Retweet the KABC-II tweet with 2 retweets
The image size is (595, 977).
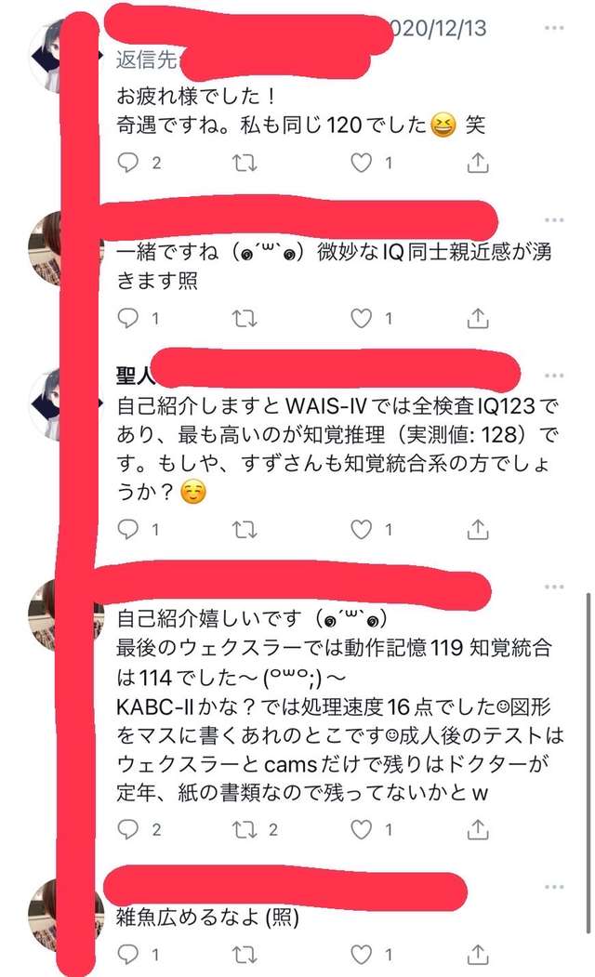click(x=245, y=829)
